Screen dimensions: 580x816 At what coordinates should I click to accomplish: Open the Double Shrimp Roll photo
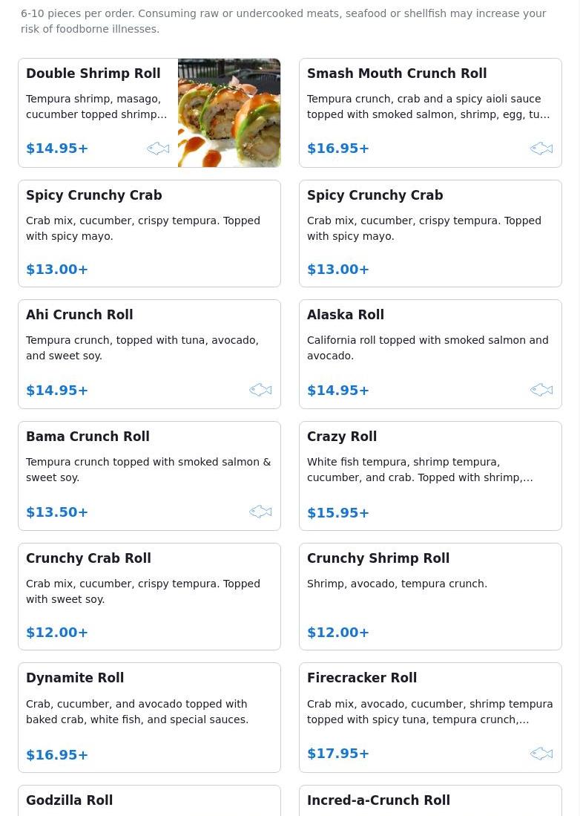tap(229, 113)
